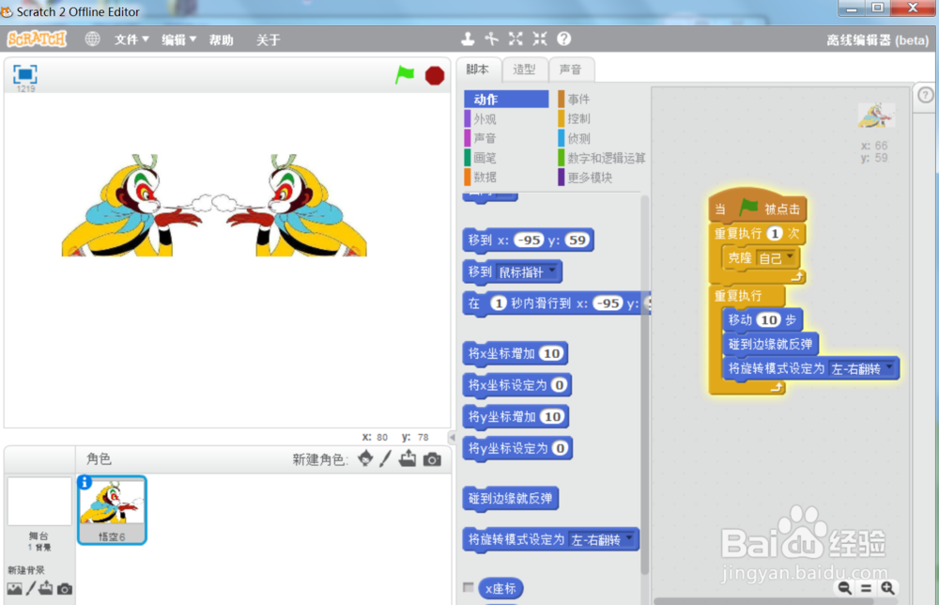The width and height of the screenshot is (939, 605).
Task: Click value 0 in 将x坐标设定为 block
Action: 559,385
